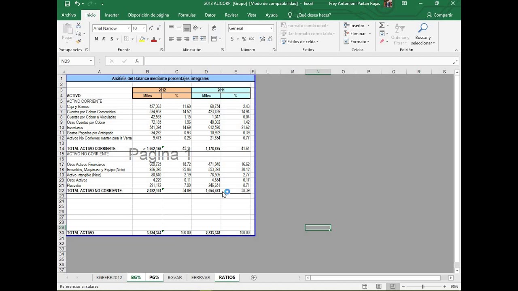
Task: Open the font color dropdown arrow
Action: [x=159, y=39]
